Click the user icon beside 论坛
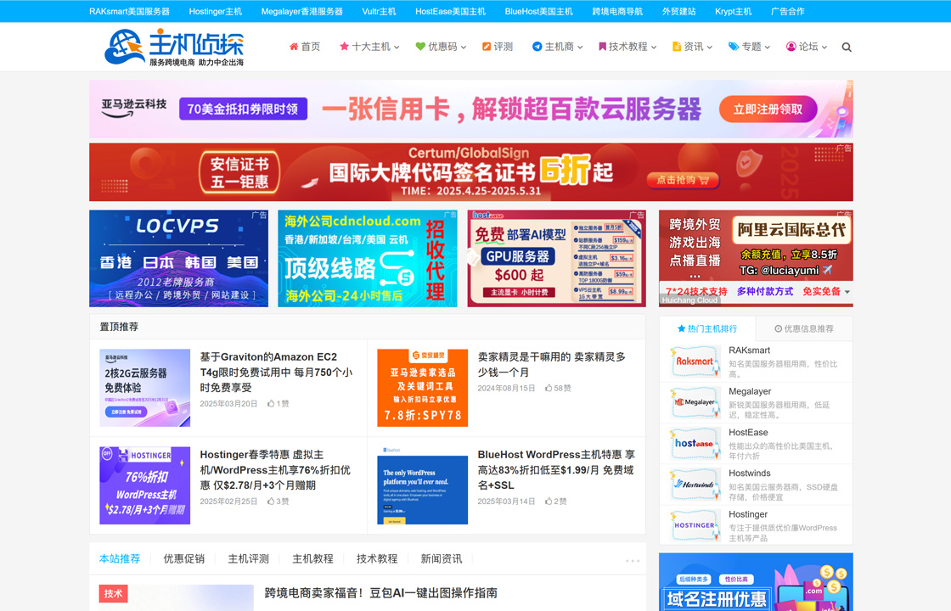The height and width of the screenshot is (611, 951). [x=791, y=47]
